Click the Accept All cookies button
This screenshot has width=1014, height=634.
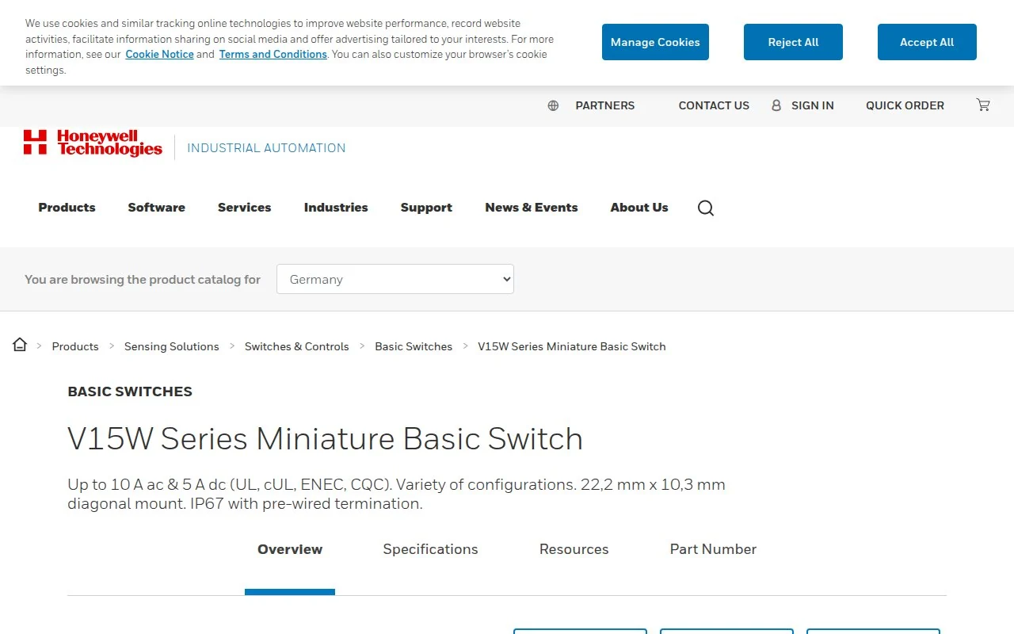click(x=927, y=42)
